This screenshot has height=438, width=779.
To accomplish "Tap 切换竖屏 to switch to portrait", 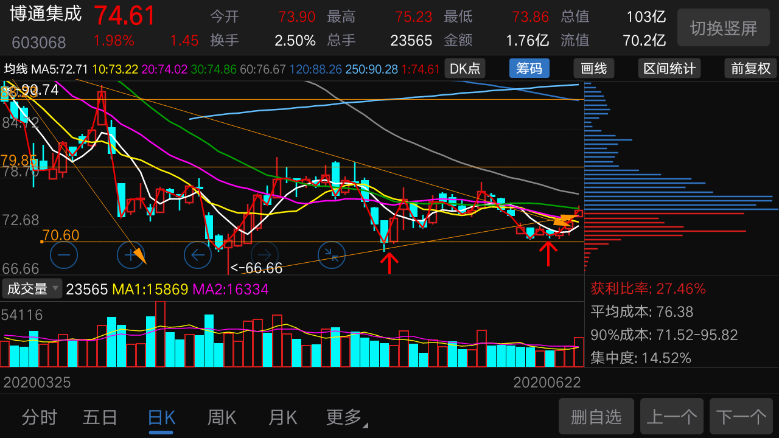I will click(x=724, y=28).
